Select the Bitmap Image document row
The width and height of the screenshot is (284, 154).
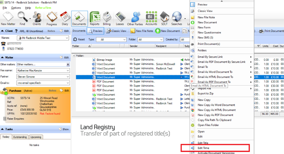point(105,60)
